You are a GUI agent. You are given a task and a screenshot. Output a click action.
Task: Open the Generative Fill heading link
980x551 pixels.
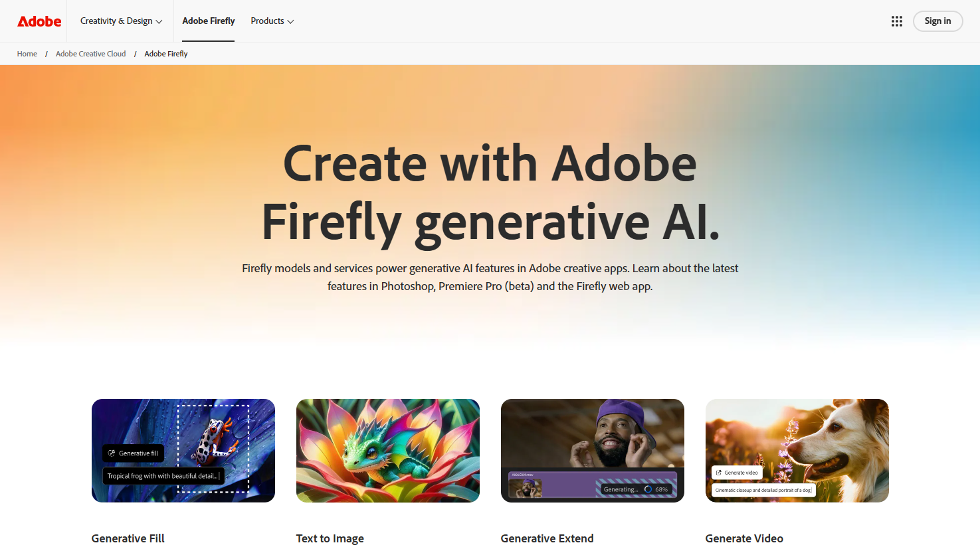coord(128,538)
